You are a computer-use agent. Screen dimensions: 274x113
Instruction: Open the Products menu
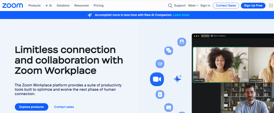[x=35, y=6]
